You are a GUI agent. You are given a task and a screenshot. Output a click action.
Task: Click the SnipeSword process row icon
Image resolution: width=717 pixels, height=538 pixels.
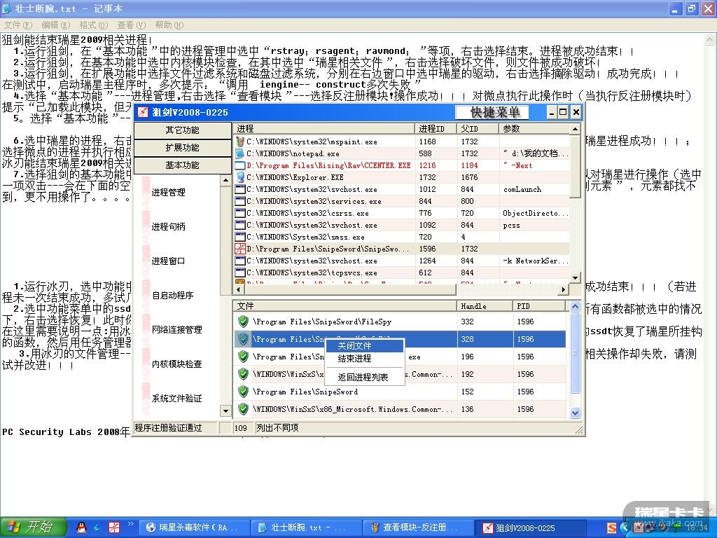[x=240, y=249]
